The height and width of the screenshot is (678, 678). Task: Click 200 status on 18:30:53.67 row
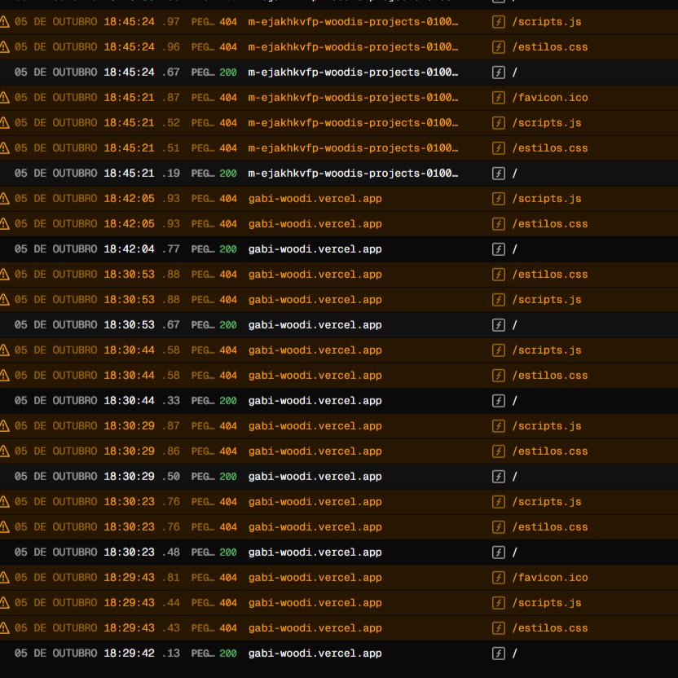coord(228,325)
